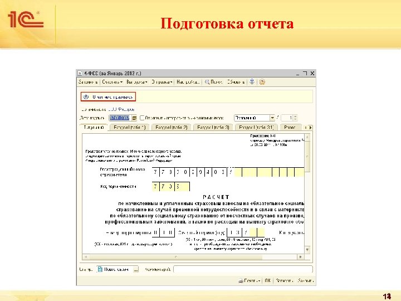This screenshot has height=301, width=401.
Task: Switch to the Раздел I (табл. 3) tab
Action: click(x=213, y=128)
